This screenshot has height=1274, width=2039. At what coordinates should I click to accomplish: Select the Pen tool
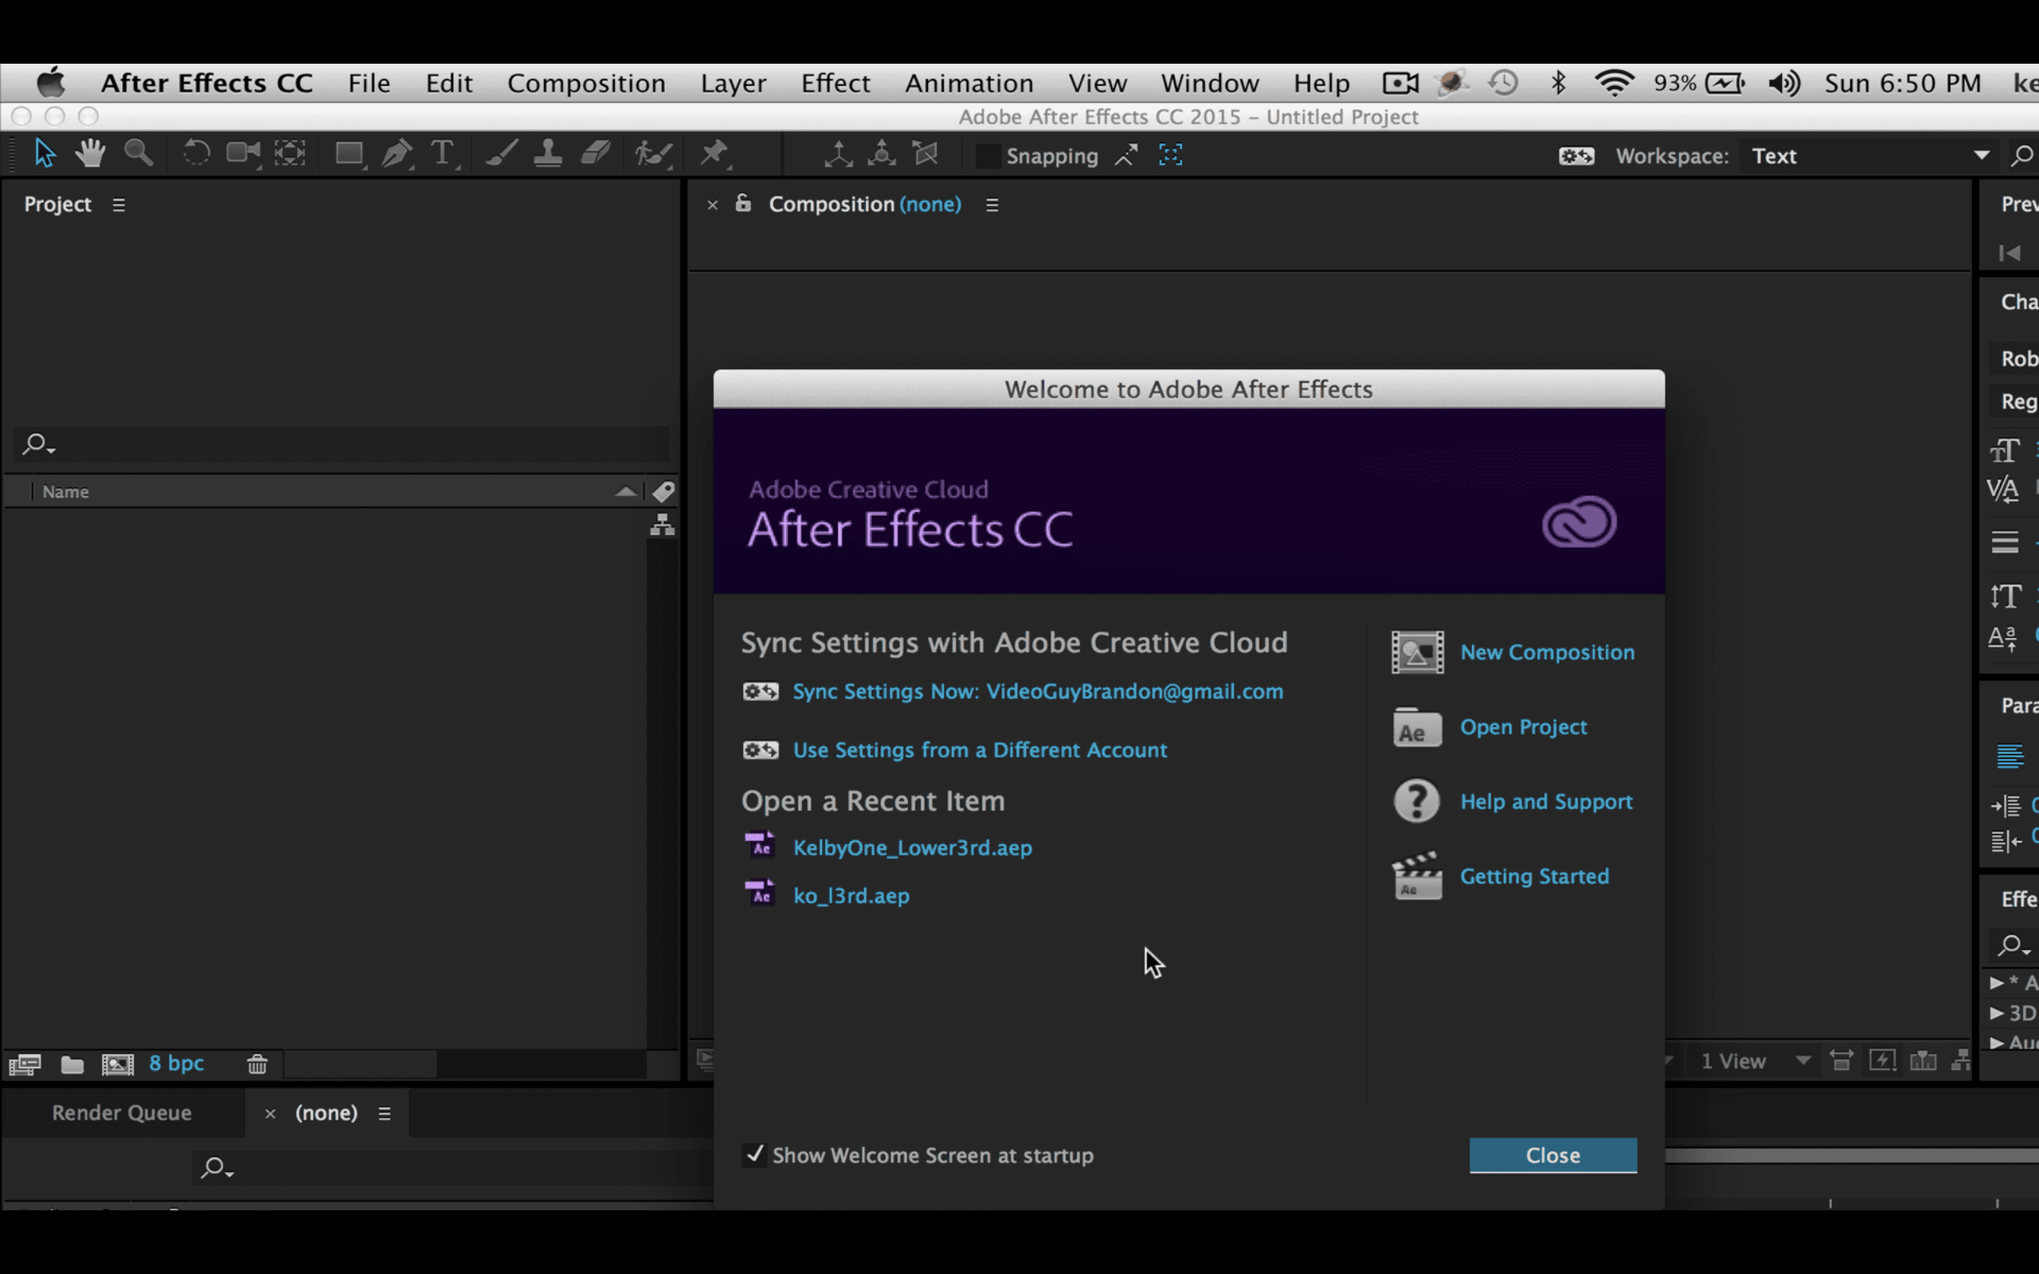click(397, 154)
